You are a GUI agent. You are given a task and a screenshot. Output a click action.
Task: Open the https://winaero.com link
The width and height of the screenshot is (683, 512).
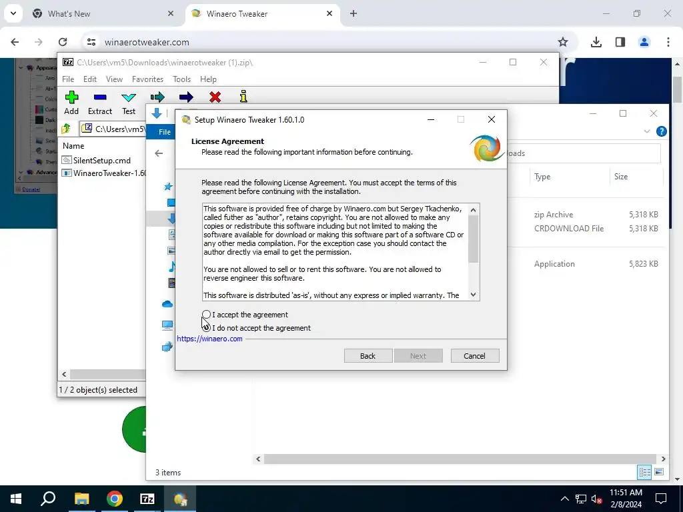click(209, 339)
